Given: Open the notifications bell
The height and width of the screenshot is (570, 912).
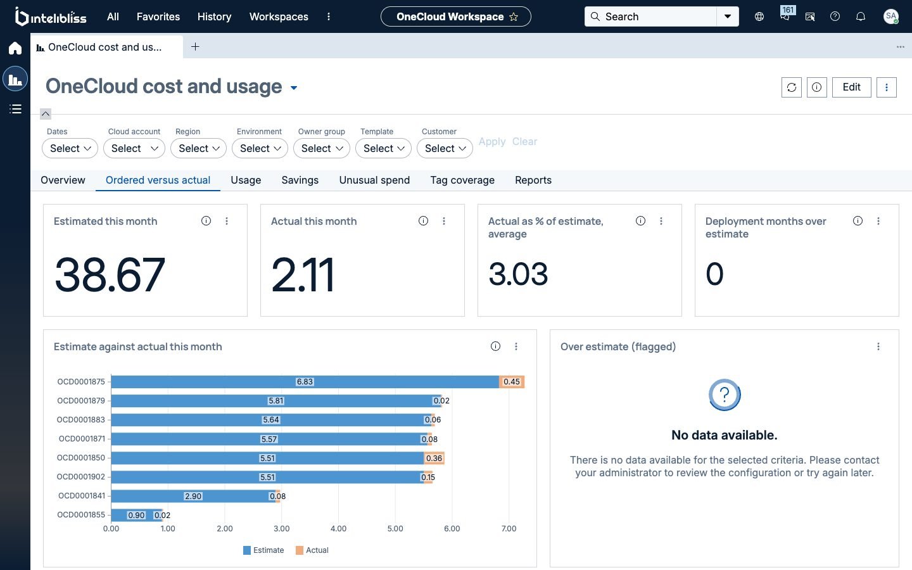Looking at the screenshot, I should tap(861, 16).
